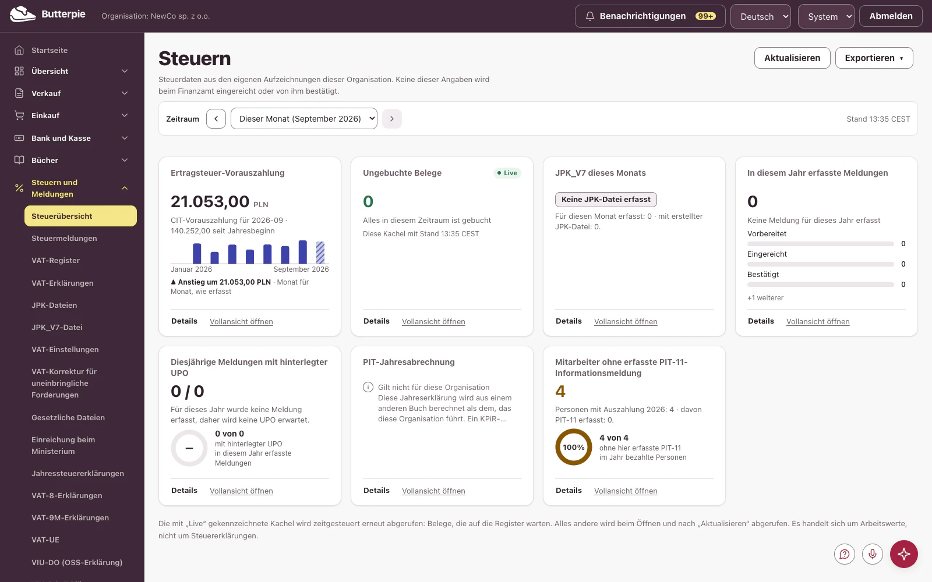The width and height of the screenshot is (932, 582).
Task: Activate the microphone voice input icon
Action: (873, 554)
